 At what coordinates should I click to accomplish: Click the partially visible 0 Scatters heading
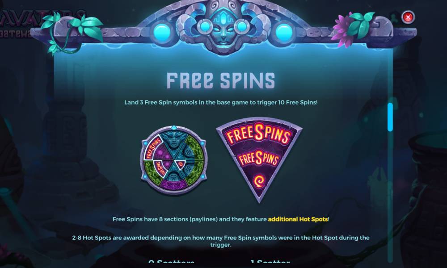point(171,261)
